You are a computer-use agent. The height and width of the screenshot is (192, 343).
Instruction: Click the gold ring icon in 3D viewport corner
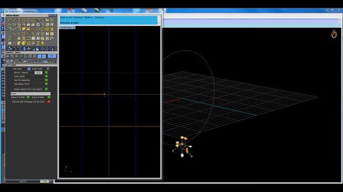(x=334, y=34)
